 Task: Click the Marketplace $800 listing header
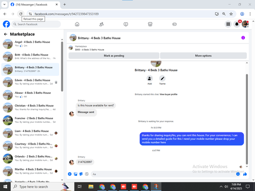(x=89, y=48)
